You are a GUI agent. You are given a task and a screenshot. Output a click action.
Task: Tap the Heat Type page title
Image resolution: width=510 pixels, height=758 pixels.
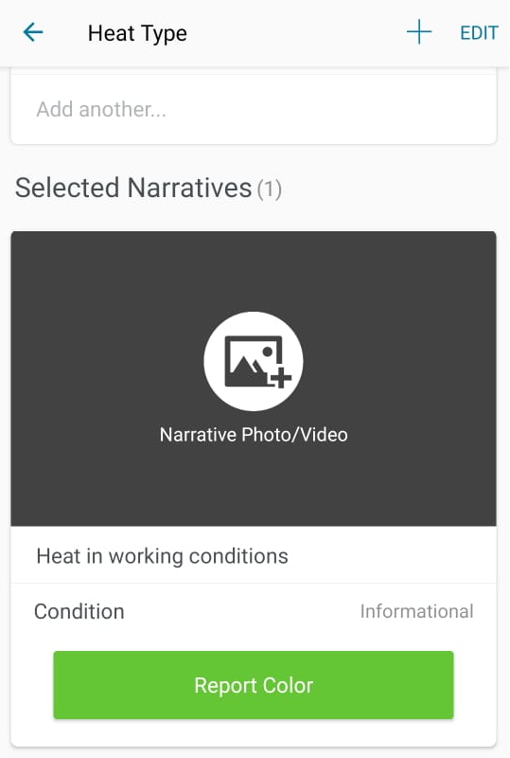[x=137, y=34]
